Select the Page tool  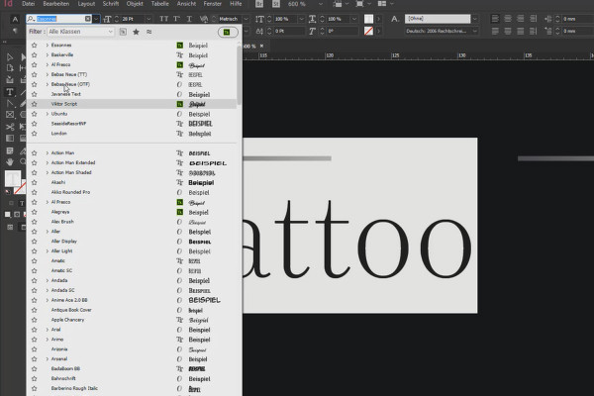pyautogui.click(x=10, y=68)
